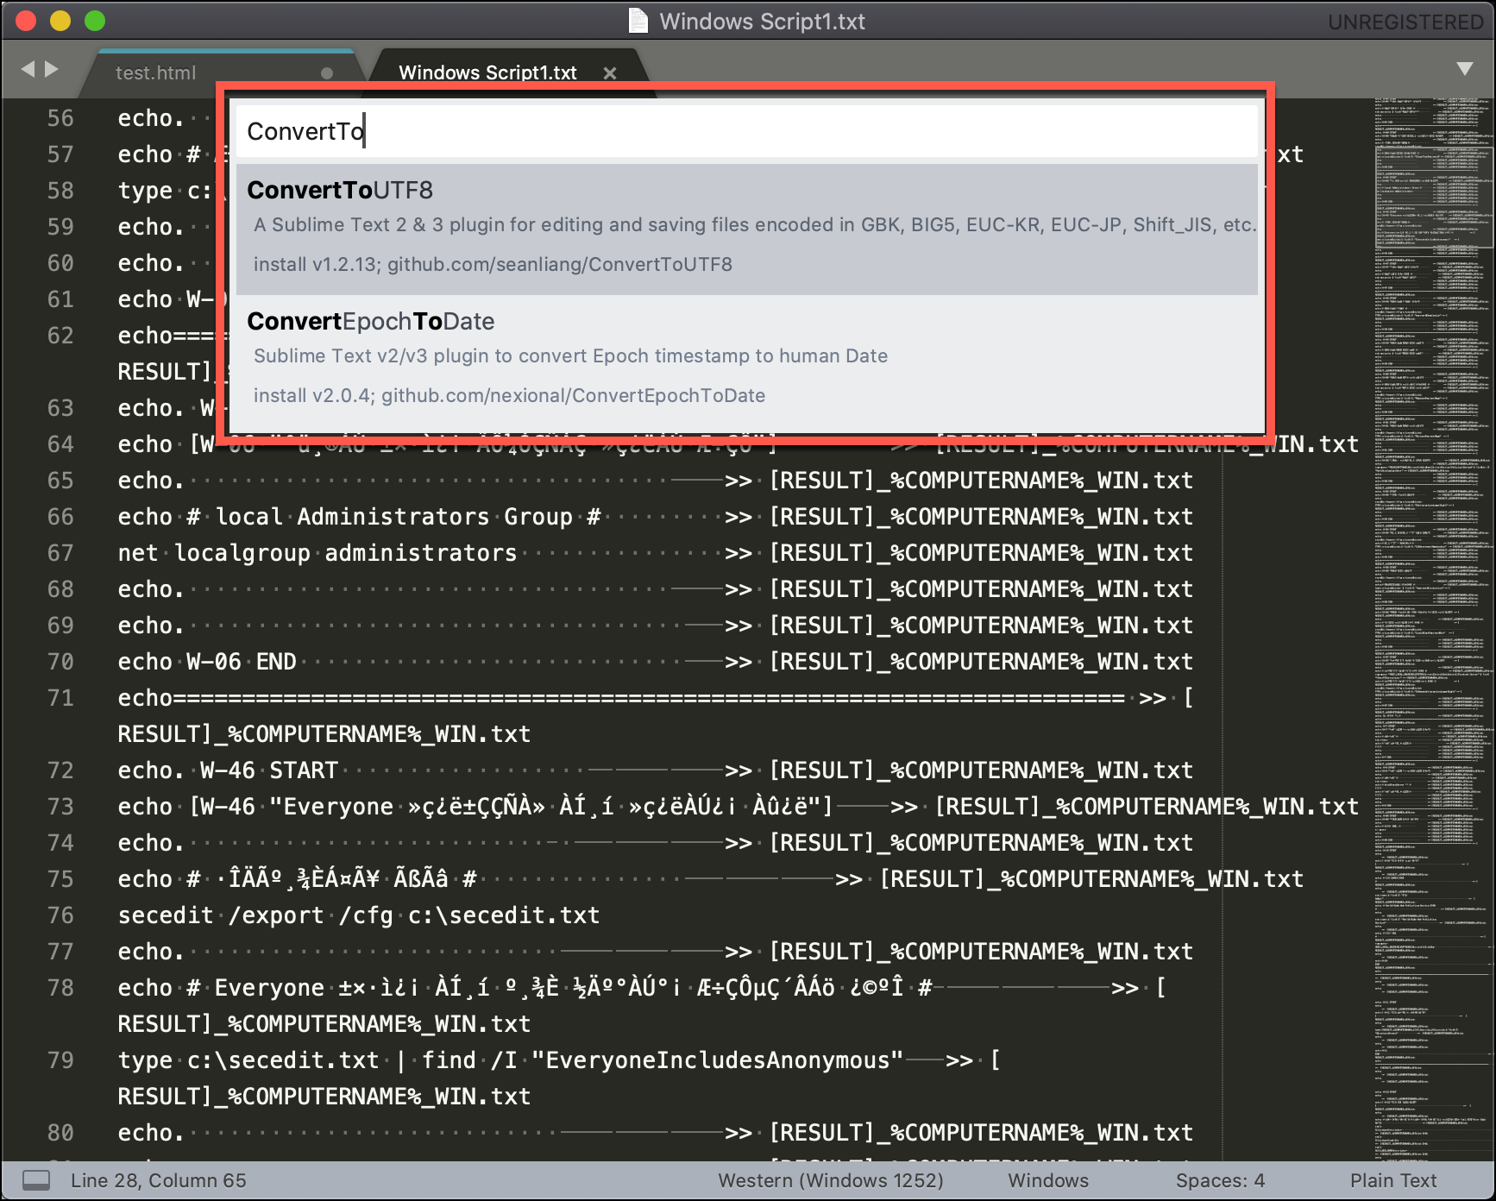Click the ConvertTo search input field
The height and width of the screenshot is (1201, 1496).
point(747,131)
